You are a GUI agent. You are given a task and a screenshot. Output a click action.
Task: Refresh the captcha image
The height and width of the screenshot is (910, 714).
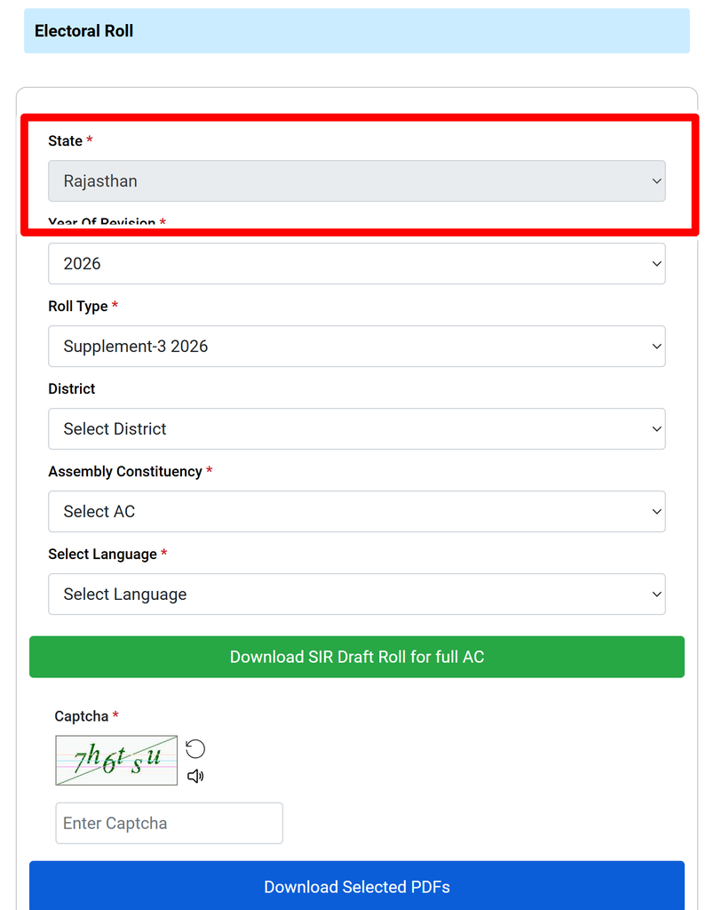point(194,748)
